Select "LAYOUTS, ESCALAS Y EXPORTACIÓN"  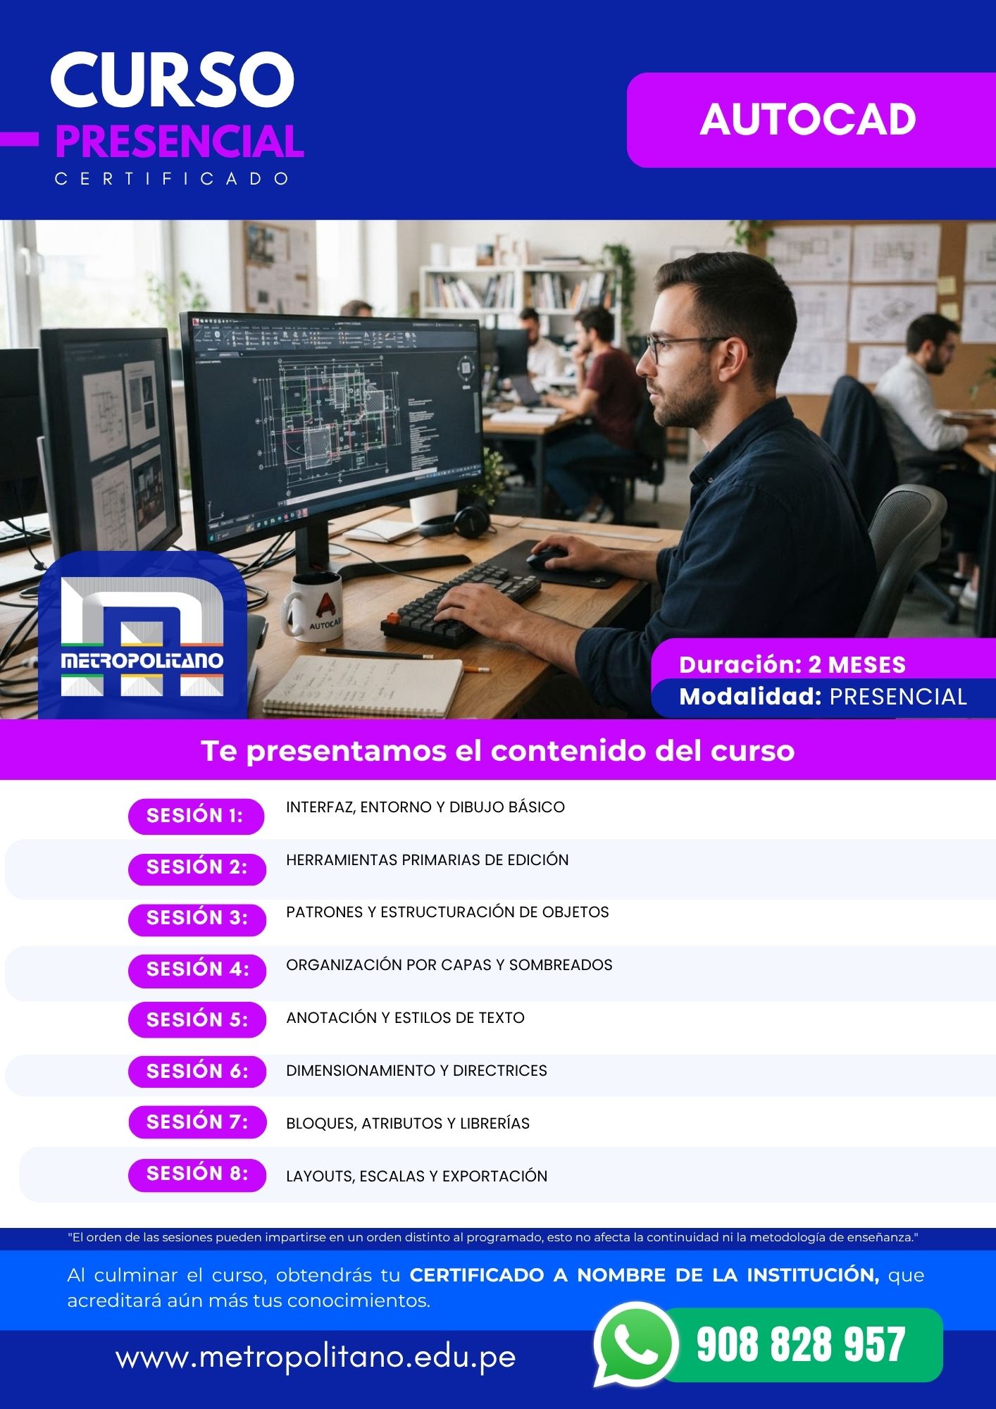tap(417, 1177)
